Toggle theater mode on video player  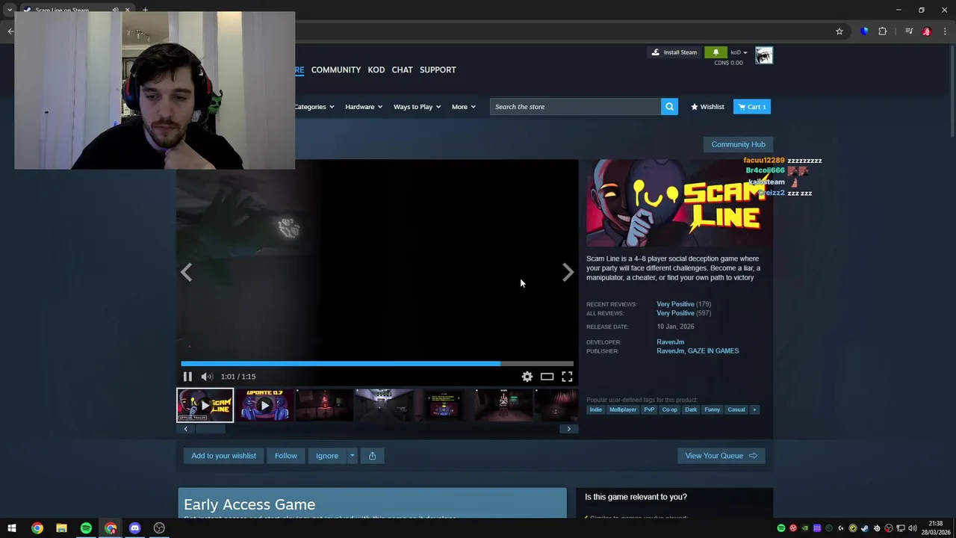pos(547,377)
